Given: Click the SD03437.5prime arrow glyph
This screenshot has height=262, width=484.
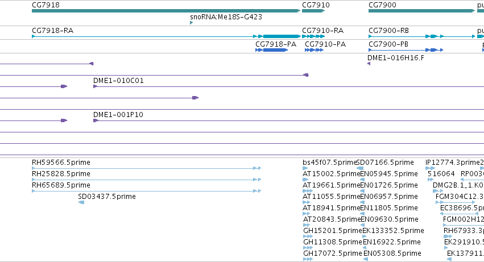Looking at the screenshot, I should 81,202.
